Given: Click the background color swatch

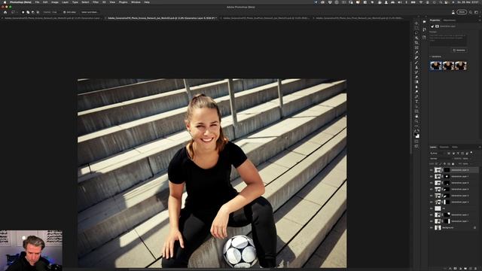Looking at the screenshot, I should point(418,136).
